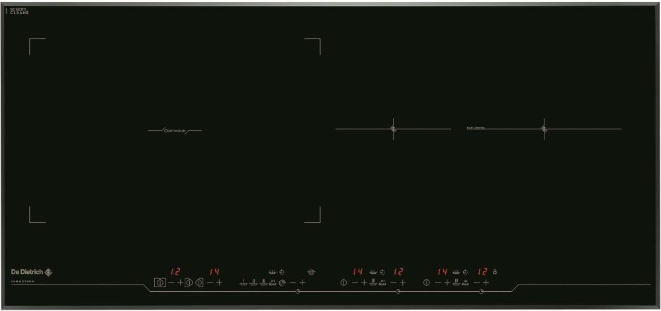Tap the leftmost red 14 display
661x311 pixels.
click(x=214, y=272)
